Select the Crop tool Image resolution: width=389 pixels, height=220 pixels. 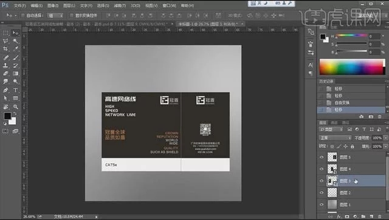5,49
